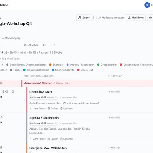
Task: Go to next day chevron
Action: tap(54, 45)
